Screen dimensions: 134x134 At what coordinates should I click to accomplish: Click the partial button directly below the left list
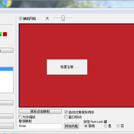7,103
